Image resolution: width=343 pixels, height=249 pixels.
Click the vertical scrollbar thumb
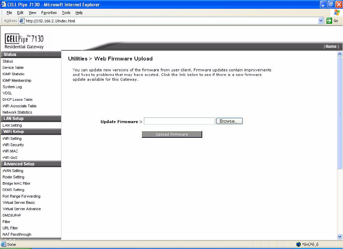[x=340, y=113]
